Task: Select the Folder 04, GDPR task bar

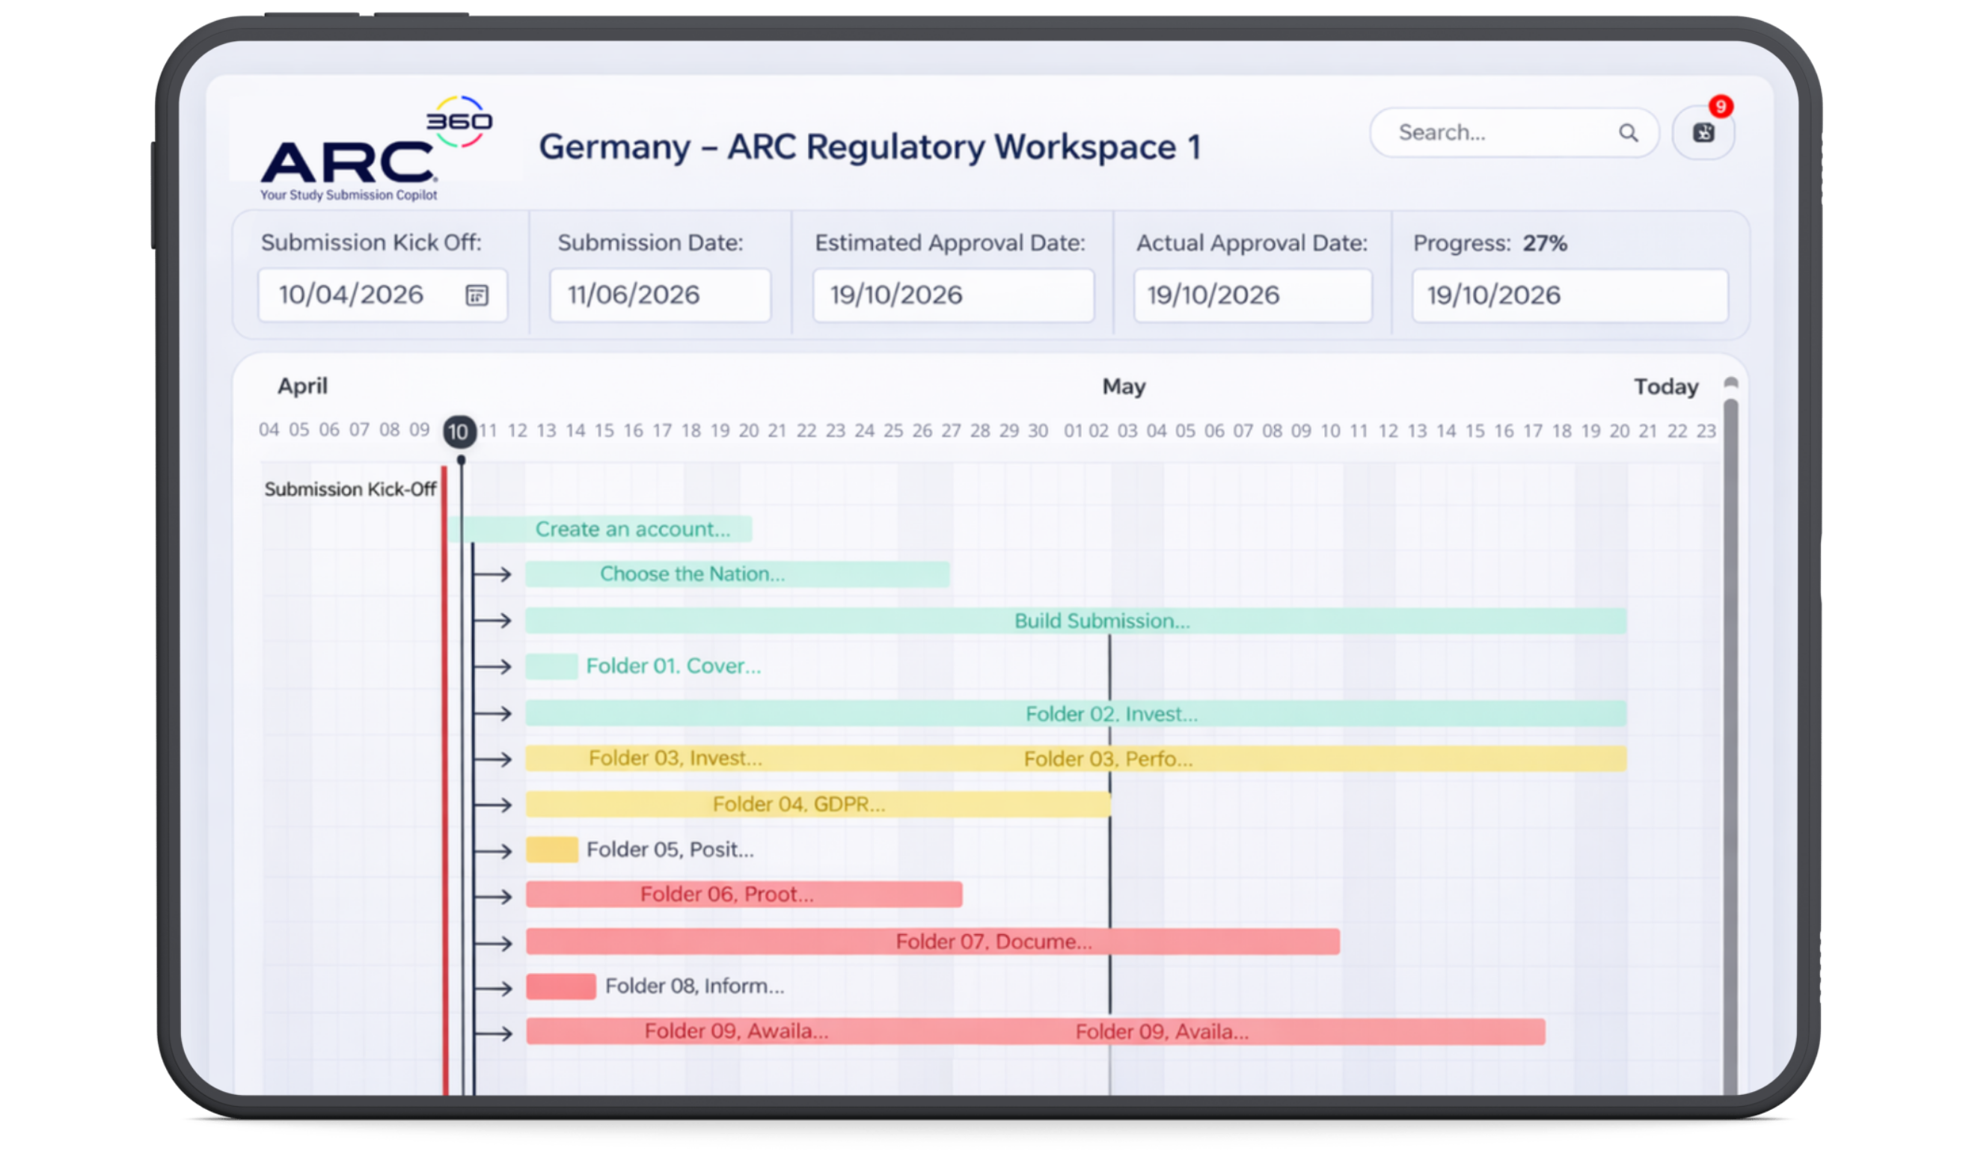Action: 818,804
